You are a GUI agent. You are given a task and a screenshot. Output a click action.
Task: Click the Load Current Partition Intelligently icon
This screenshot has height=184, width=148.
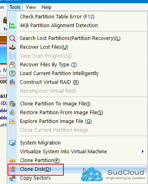tap(12, 73)
